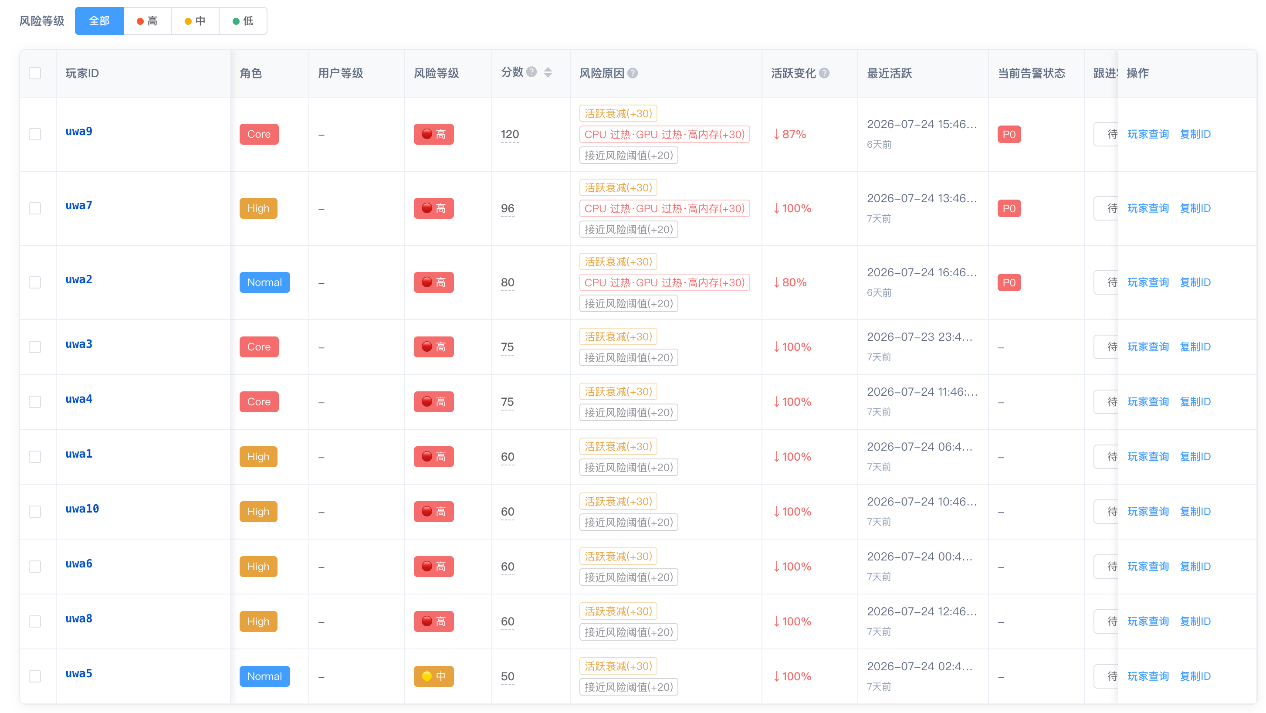Tick the checkbox for row uwa10
Screen dimensions: 1266x713
coord(35,512)
